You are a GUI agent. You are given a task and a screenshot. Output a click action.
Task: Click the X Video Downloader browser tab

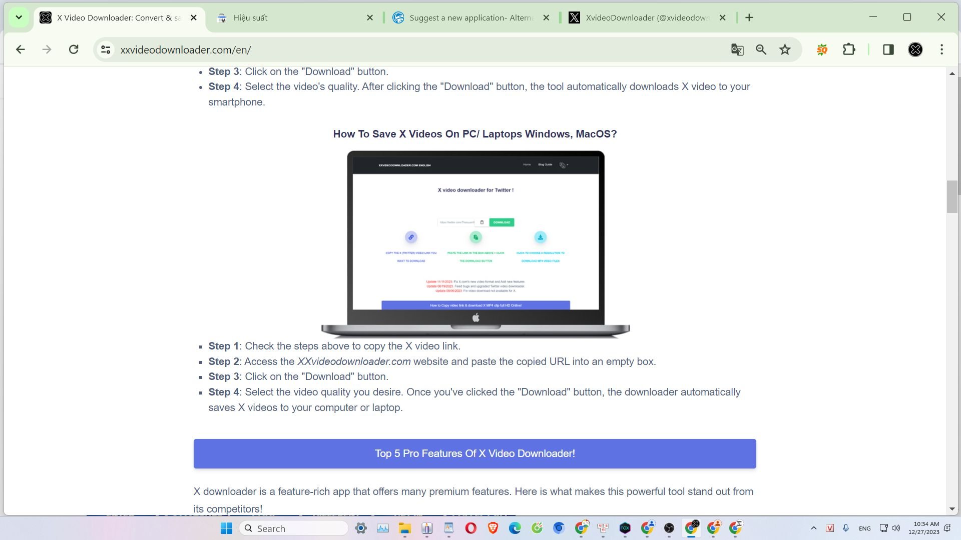point(117,18)
